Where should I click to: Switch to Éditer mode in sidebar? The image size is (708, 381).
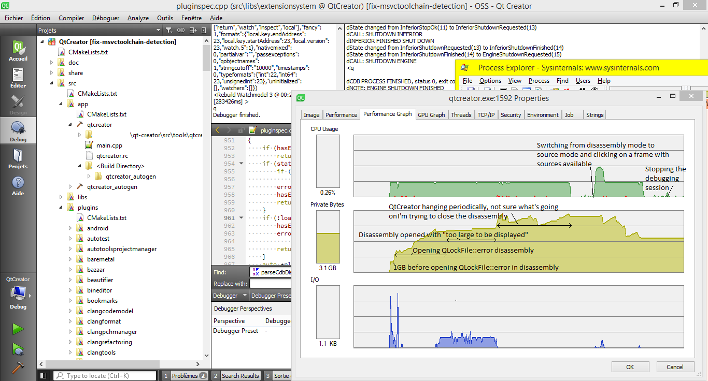click(x=18, y=78)
